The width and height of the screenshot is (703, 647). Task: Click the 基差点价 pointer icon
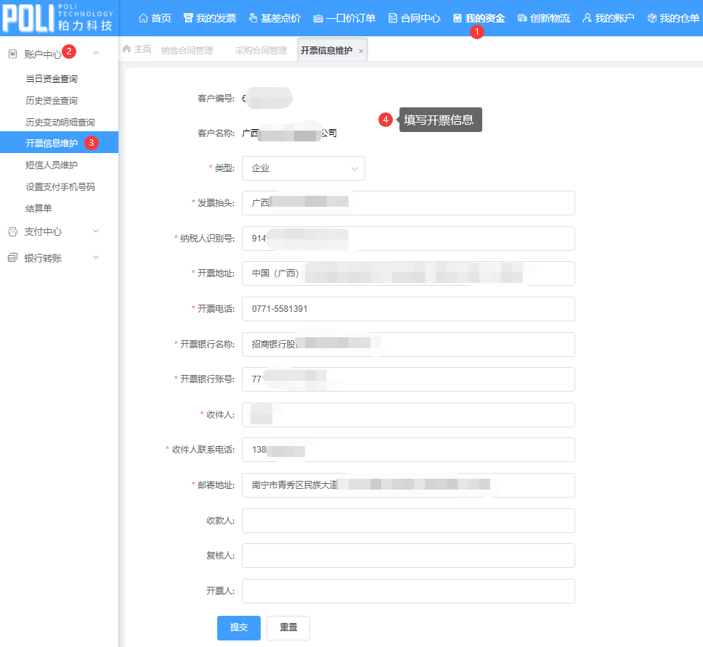[x=253, y=18]
